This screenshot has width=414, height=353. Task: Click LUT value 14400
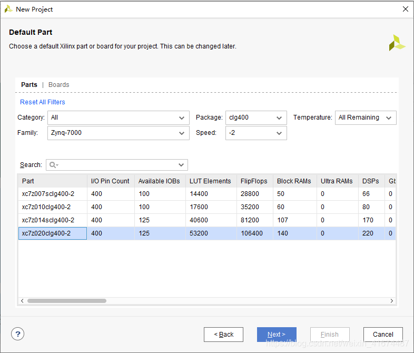click(x=199, y=194)
